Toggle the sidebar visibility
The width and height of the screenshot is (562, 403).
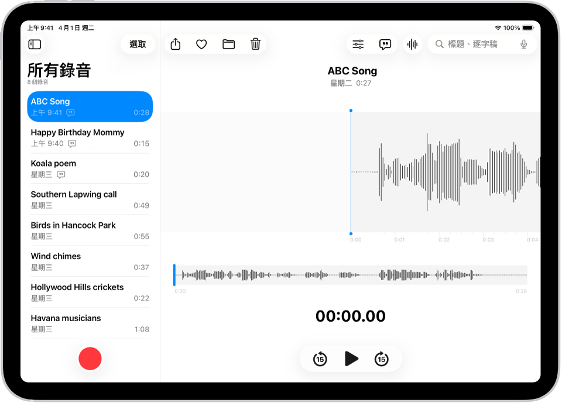(35, 44)
